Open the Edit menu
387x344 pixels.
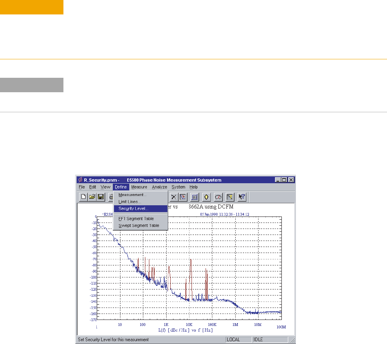coord(93,187)
